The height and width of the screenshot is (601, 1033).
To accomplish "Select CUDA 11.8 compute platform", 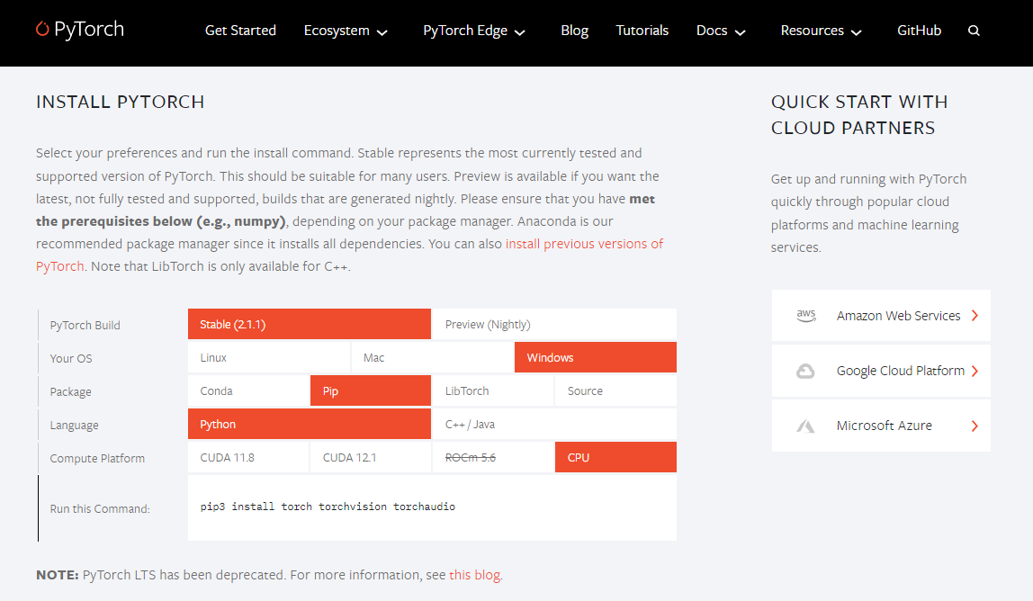I will point(248,457).
